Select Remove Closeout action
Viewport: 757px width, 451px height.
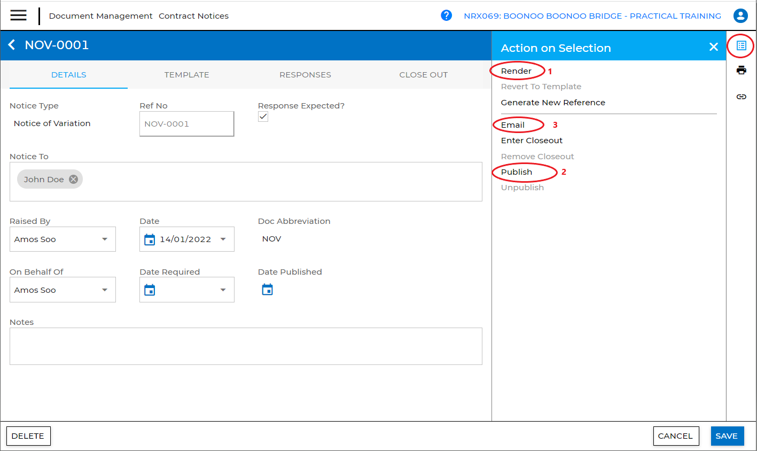pos(537,157)
